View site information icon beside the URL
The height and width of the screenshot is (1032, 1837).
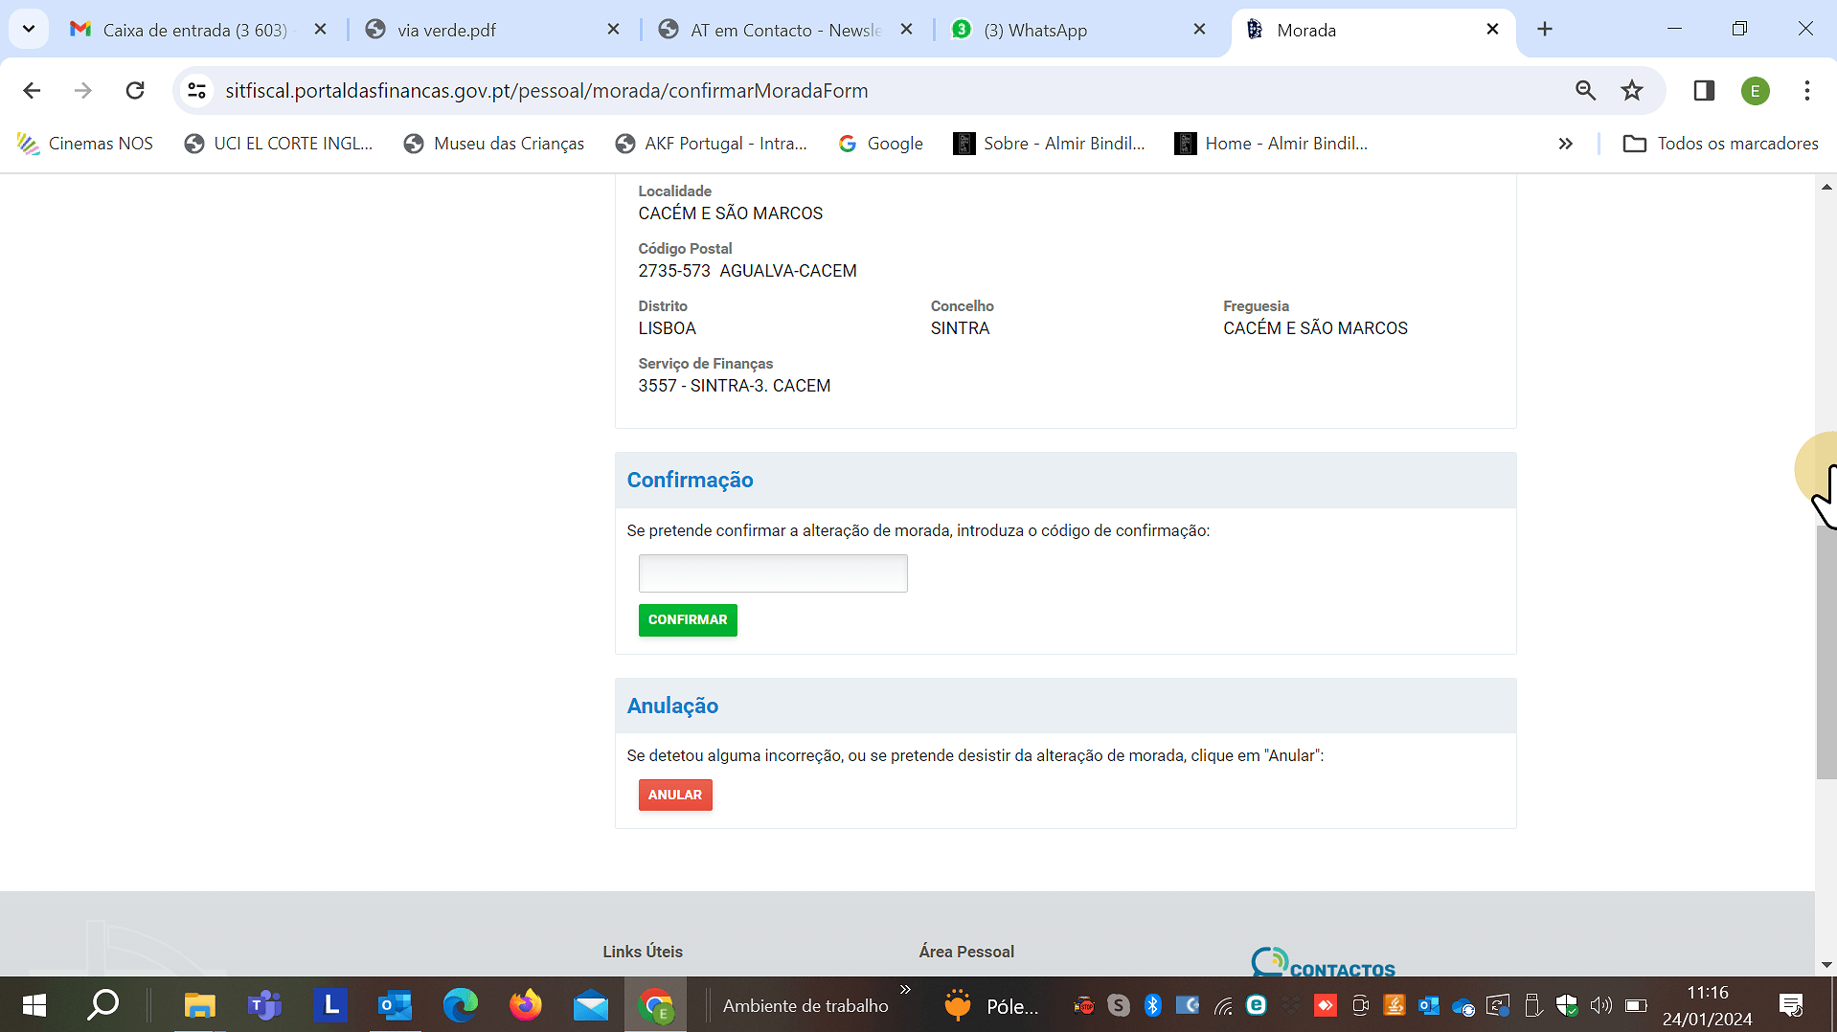pos(196,91)
